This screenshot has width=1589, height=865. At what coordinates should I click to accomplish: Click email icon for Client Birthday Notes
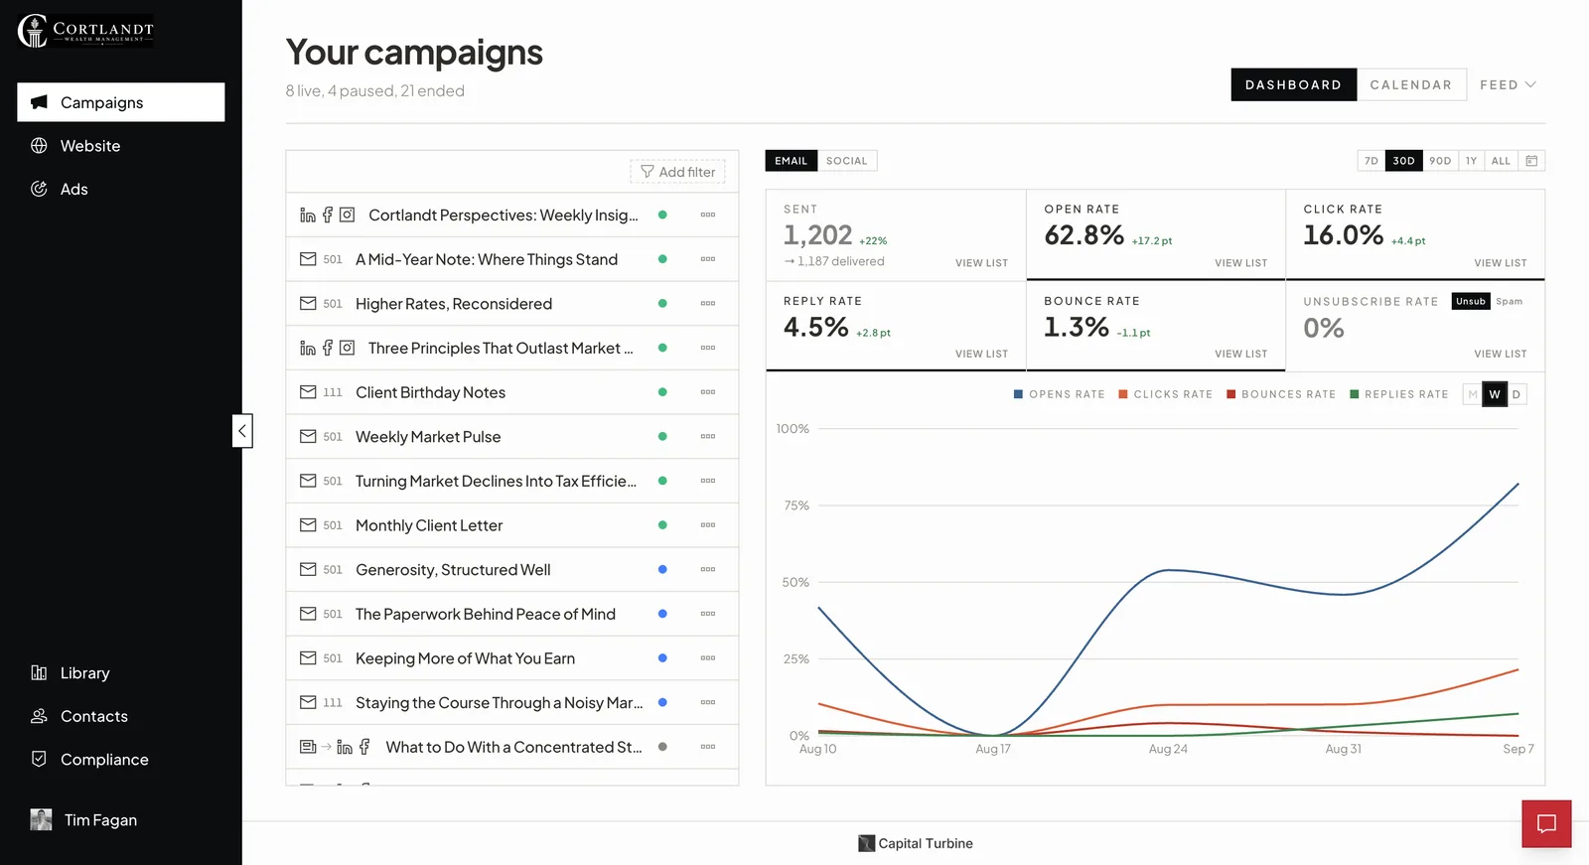[308, 392]
